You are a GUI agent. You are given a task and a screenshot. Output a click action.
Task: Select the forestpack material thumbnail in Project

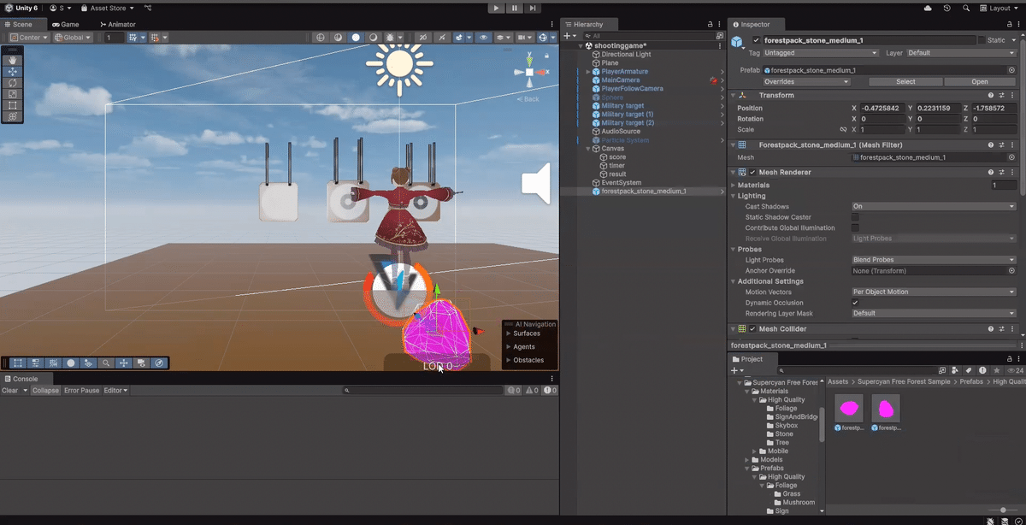point(848,409)
